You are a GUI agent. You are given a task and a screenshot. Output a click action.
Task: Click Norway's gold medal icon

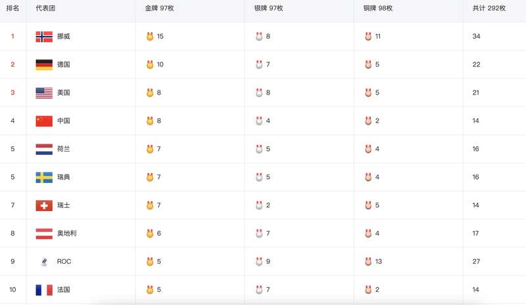tap(150, 36)
